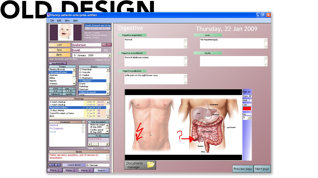Screen dimensions: 318x178
Task: Switch to Menu 2 tab
Action: pos(70,170)
